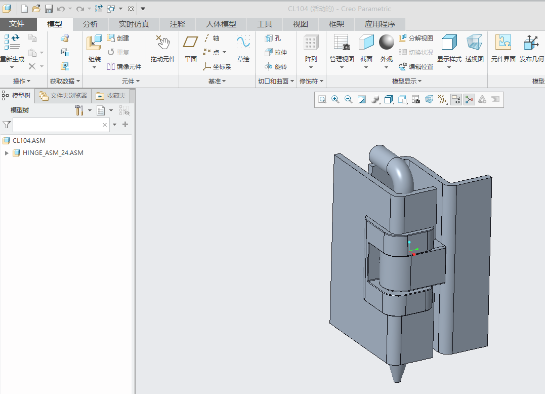Click the Refit view magnifier icon
This screenshot has width=545, height=394.
coord(322,100)
